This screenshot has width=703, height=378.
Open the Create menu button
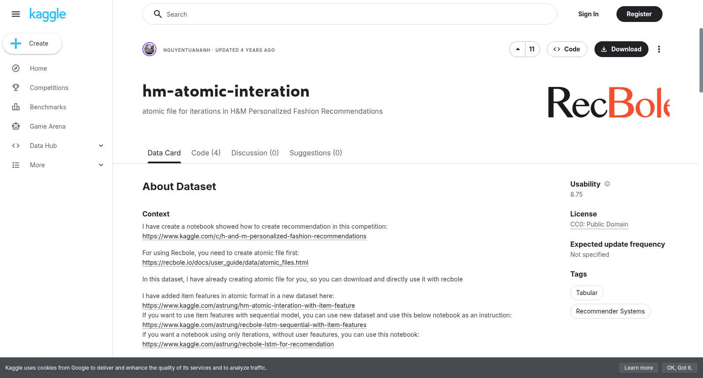click(32, 43)
